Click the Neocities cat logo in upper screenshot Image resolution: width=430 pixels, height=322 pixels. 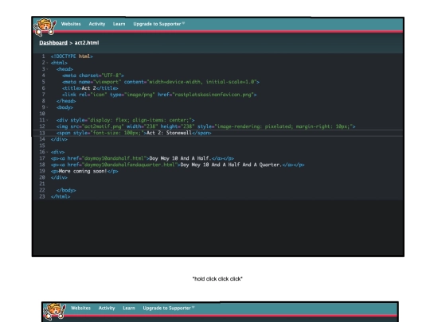coord(45,27)
